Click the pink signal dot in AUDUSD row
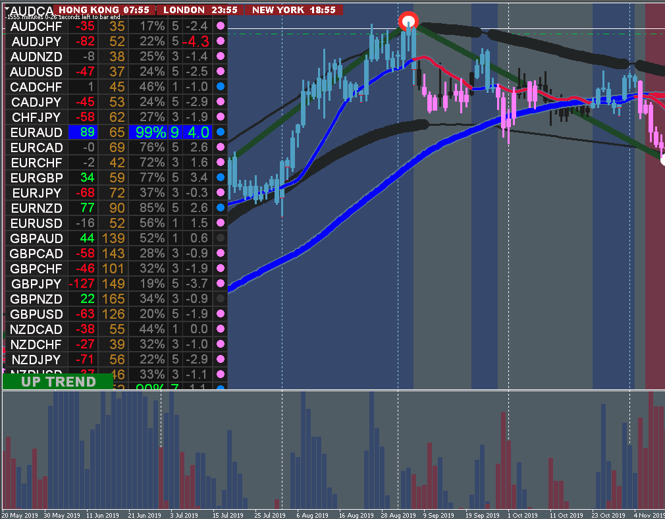This screenshot has height=519, width=665. (x=221, y=71)
